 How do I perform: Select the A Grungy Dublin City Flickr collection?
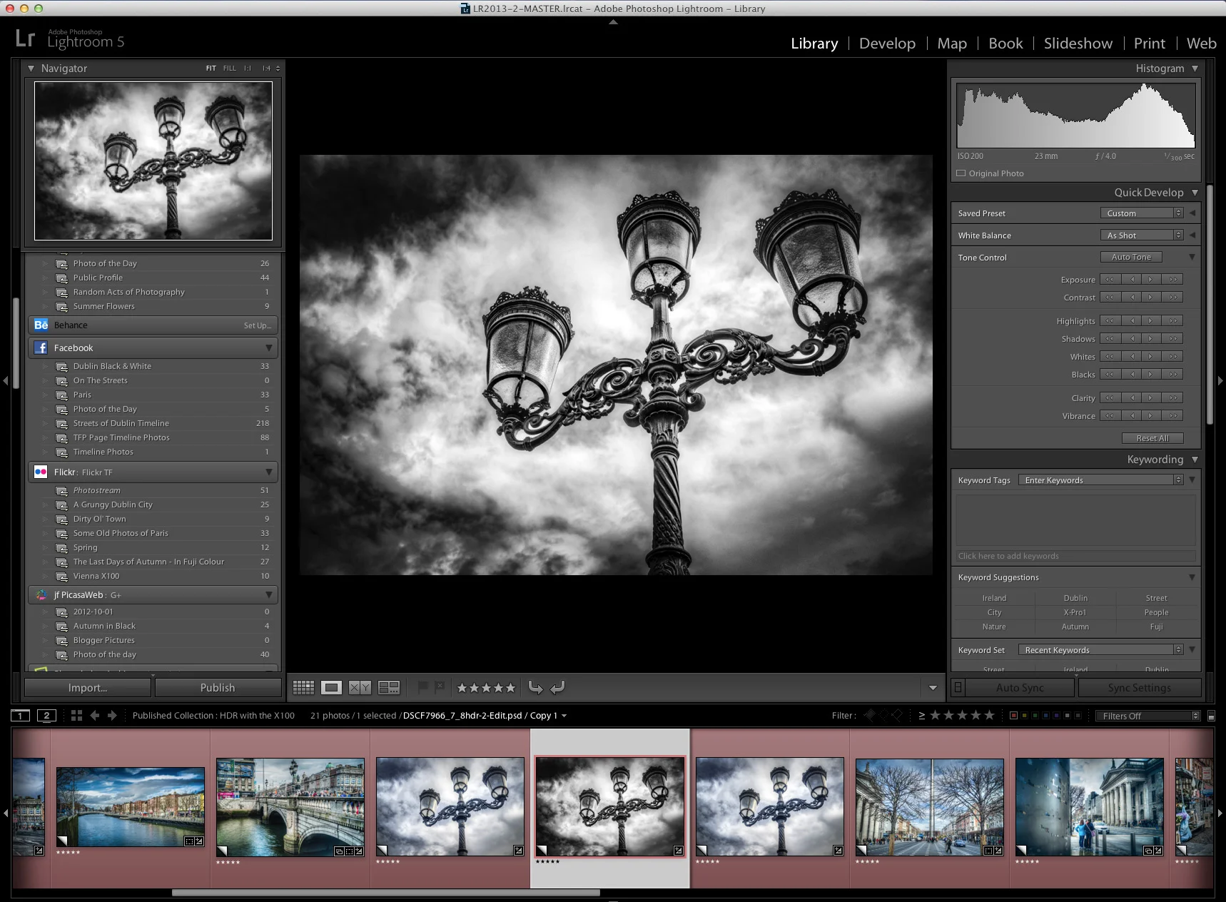(x=112, y=505)
